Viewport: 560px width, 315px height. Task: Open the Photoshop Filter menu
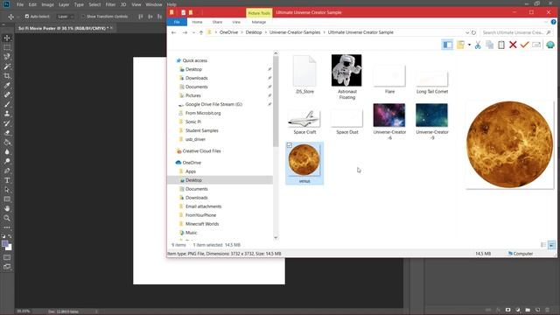pyautogui.click(x=110, y=4)
